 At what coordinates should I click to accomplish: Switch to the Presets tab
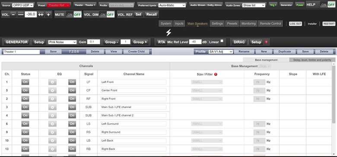232,24
